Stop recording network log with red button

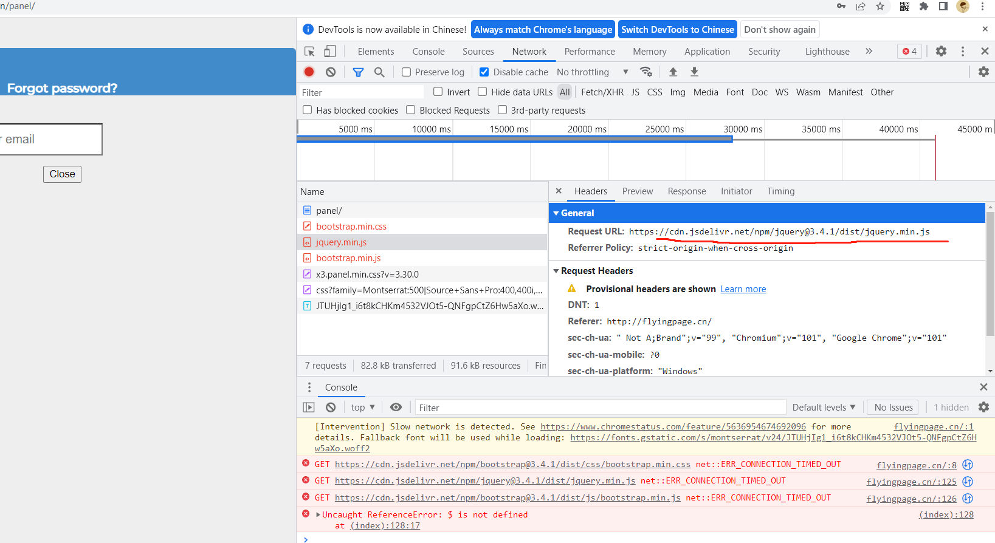[309, 72]
